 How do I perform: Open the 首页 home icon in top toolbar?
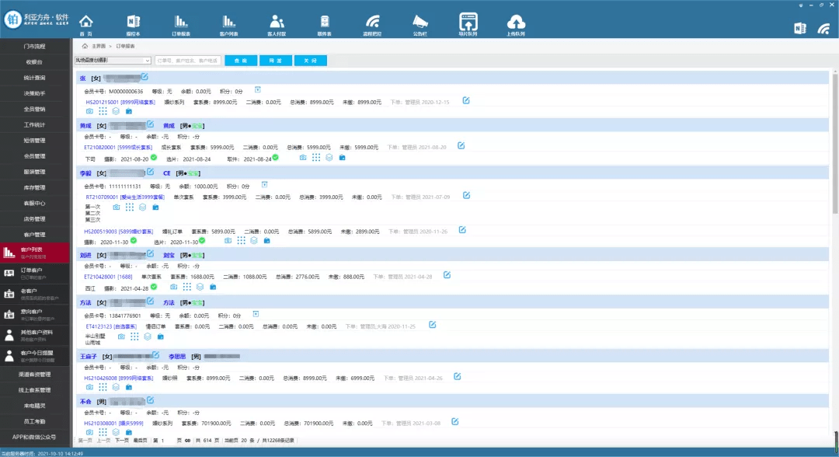(85, 25)
